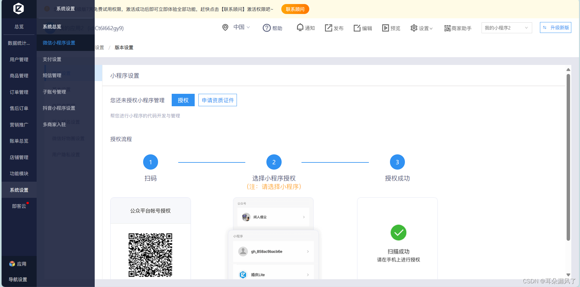Click the 婚庆Lite logo icon

[x=243, y=275]
